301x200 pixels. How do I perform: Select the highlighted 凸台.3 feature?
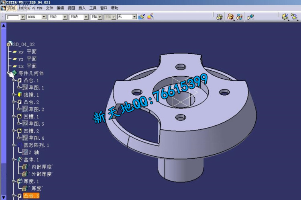click(31, 196)
